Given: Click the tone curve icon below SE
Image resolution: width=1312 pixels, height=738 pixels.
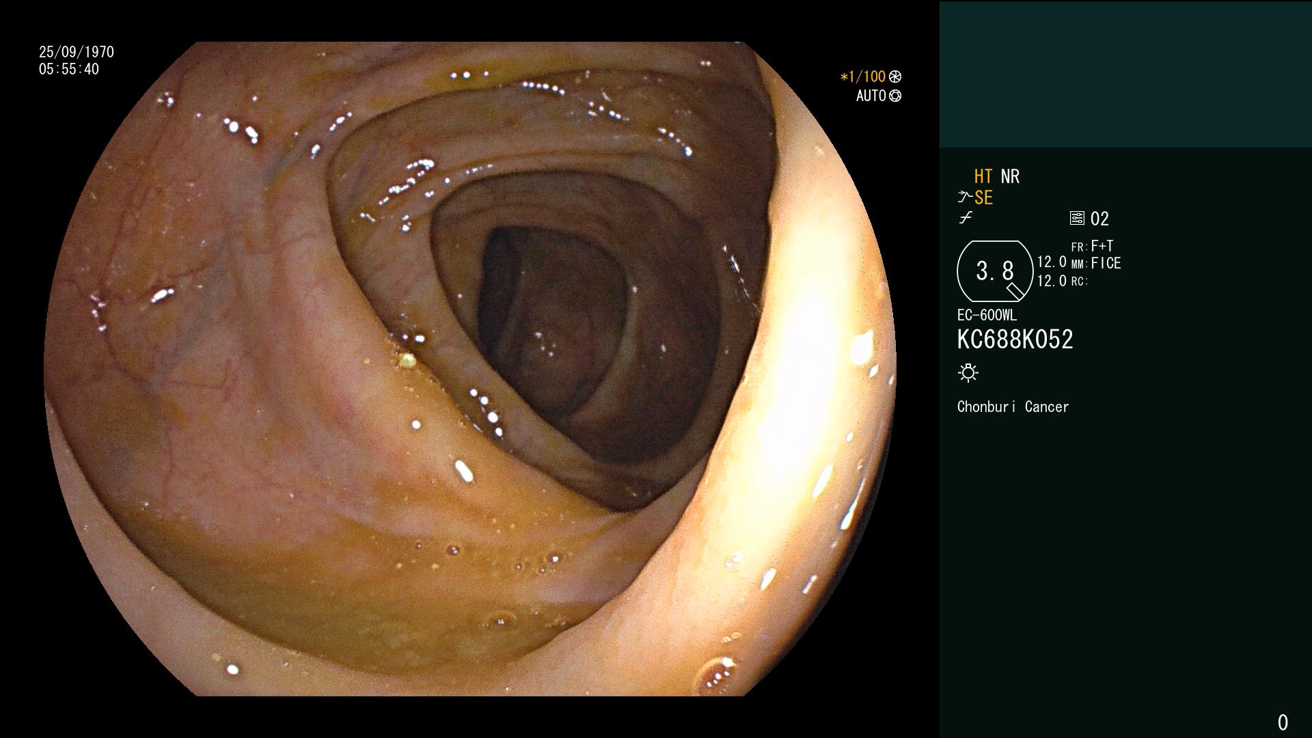Looking at the screenshot, I should (x=966, y=218).
